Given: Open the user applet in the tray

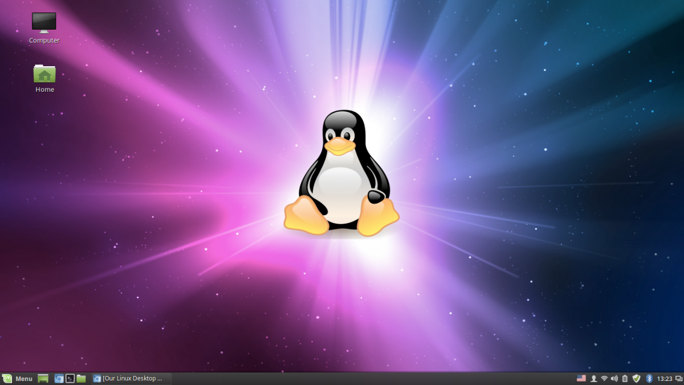Looking at the screenshot, I should click(593, 379).
